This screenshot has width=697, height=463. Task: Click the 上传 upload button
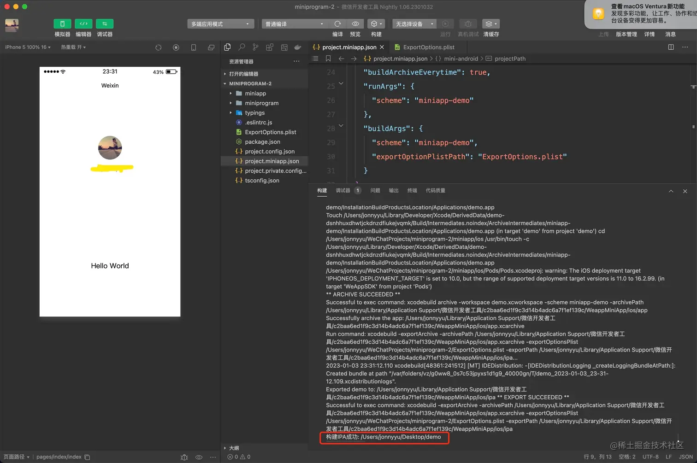click(603, 35)
